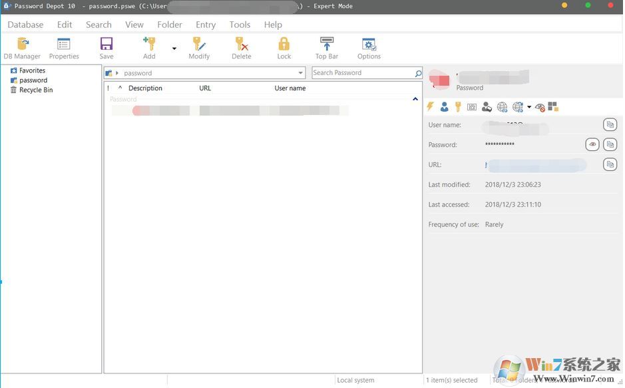The image size is (625, 388).
Task: Delete the selected entry using the toolbar
Action: 241,47
